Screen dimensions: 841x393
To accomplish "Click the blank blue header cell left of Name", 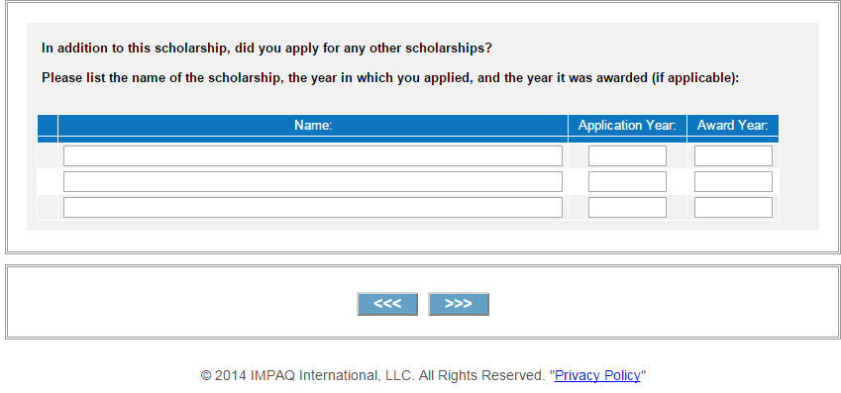I will [48, 126].
